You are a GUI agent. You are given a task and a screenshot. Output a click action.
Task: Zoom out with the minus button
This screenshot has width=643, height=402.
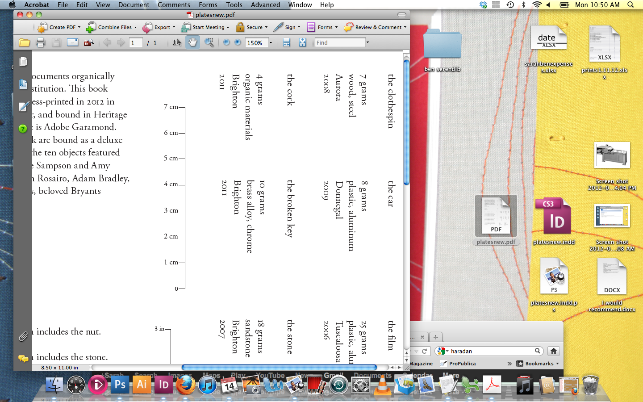[x=226, y=42]
